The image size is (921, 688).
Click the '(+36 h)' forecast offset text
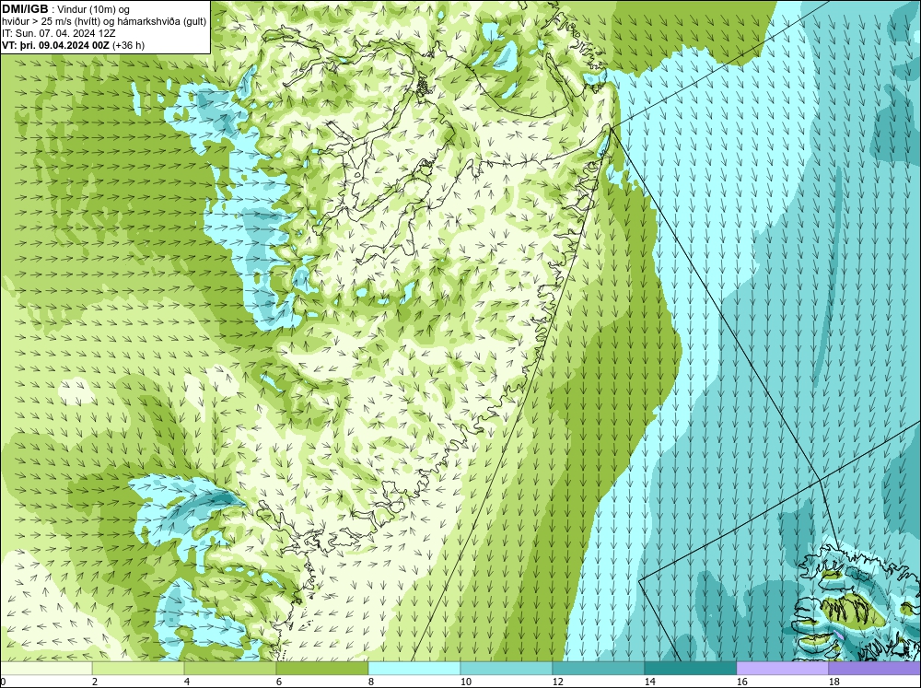(129, 45)
